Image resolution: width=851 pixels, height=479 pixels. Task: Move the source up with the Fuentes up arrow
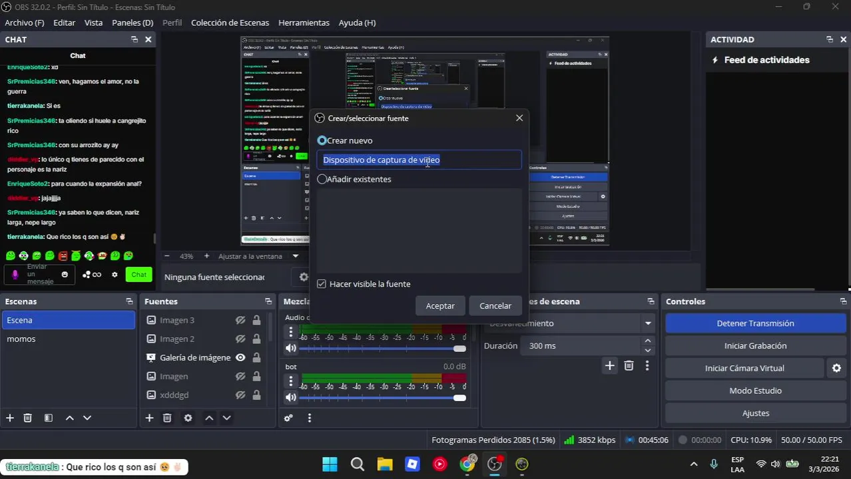pyautogui.click(x=209, y=418)
